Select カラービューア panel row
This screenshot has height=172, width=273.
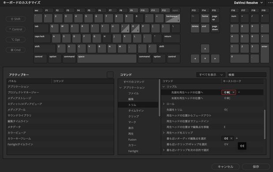(60, 133)
